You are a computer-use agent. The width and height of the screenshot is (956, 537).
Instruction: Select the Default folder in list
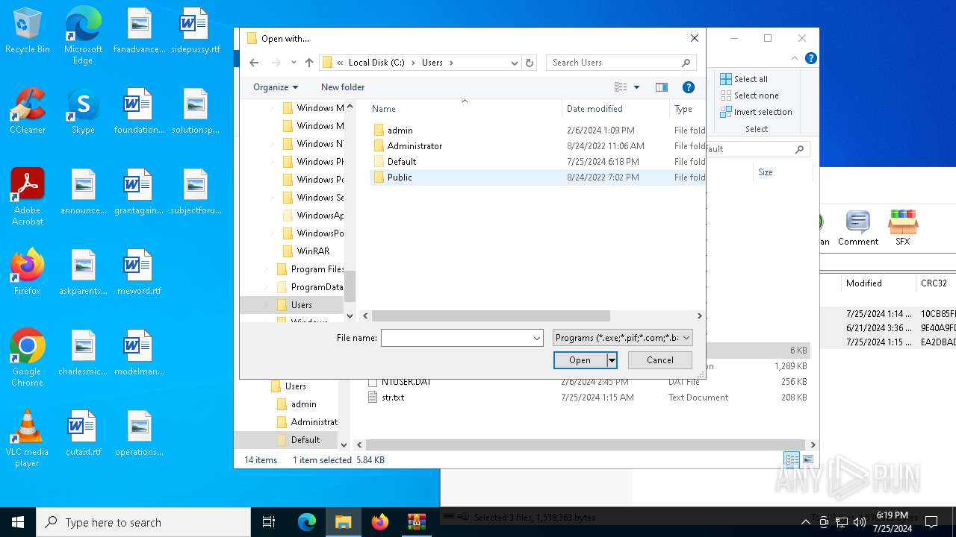click(402, 162)
